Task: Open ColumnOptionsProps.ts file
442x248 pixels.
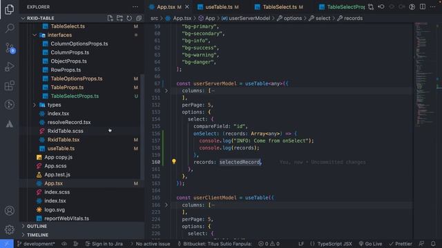Action: coord(80,43)
